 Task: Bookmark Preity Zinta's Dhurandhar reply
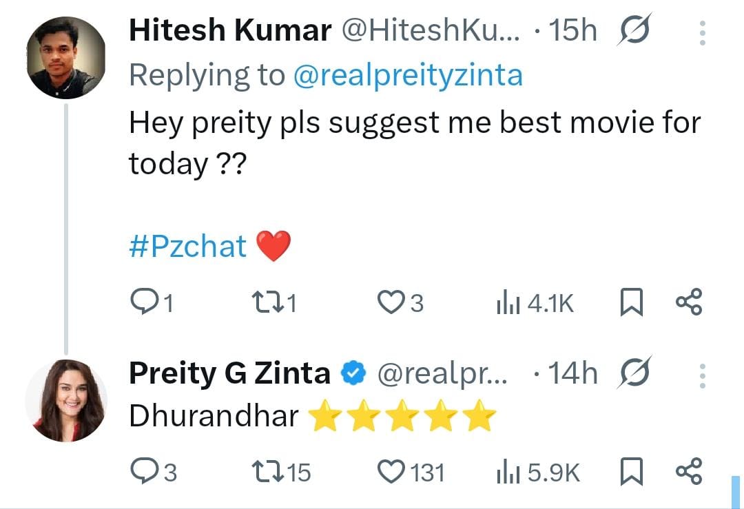point(631,472)
